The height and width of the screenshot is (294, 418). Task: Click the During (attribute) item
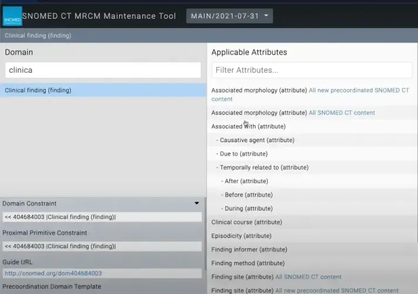pos(248,208)
